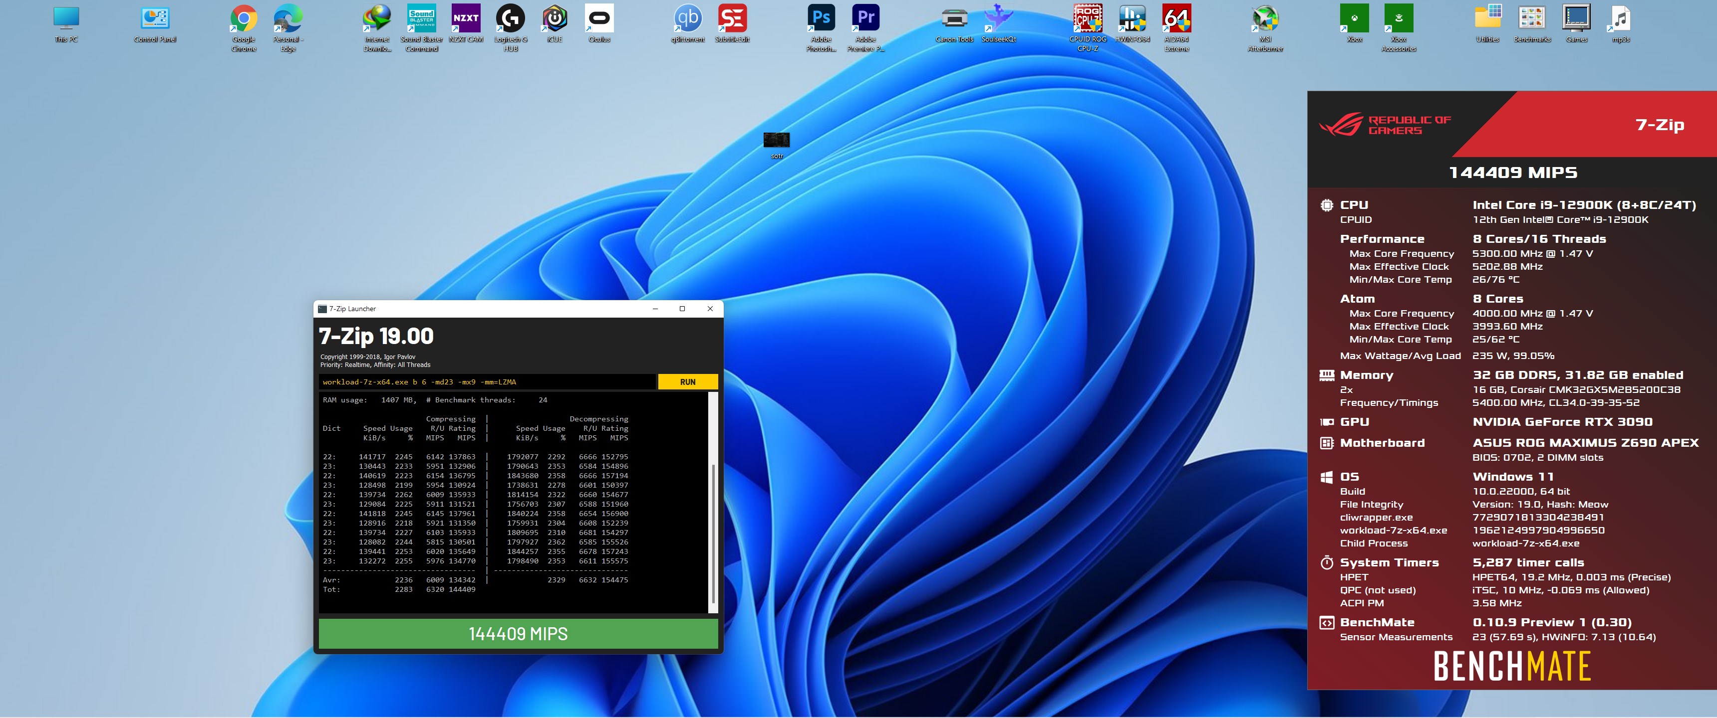Click 'NVIDIA GeForce RTX 3090' text

[x=1562, y=422]
